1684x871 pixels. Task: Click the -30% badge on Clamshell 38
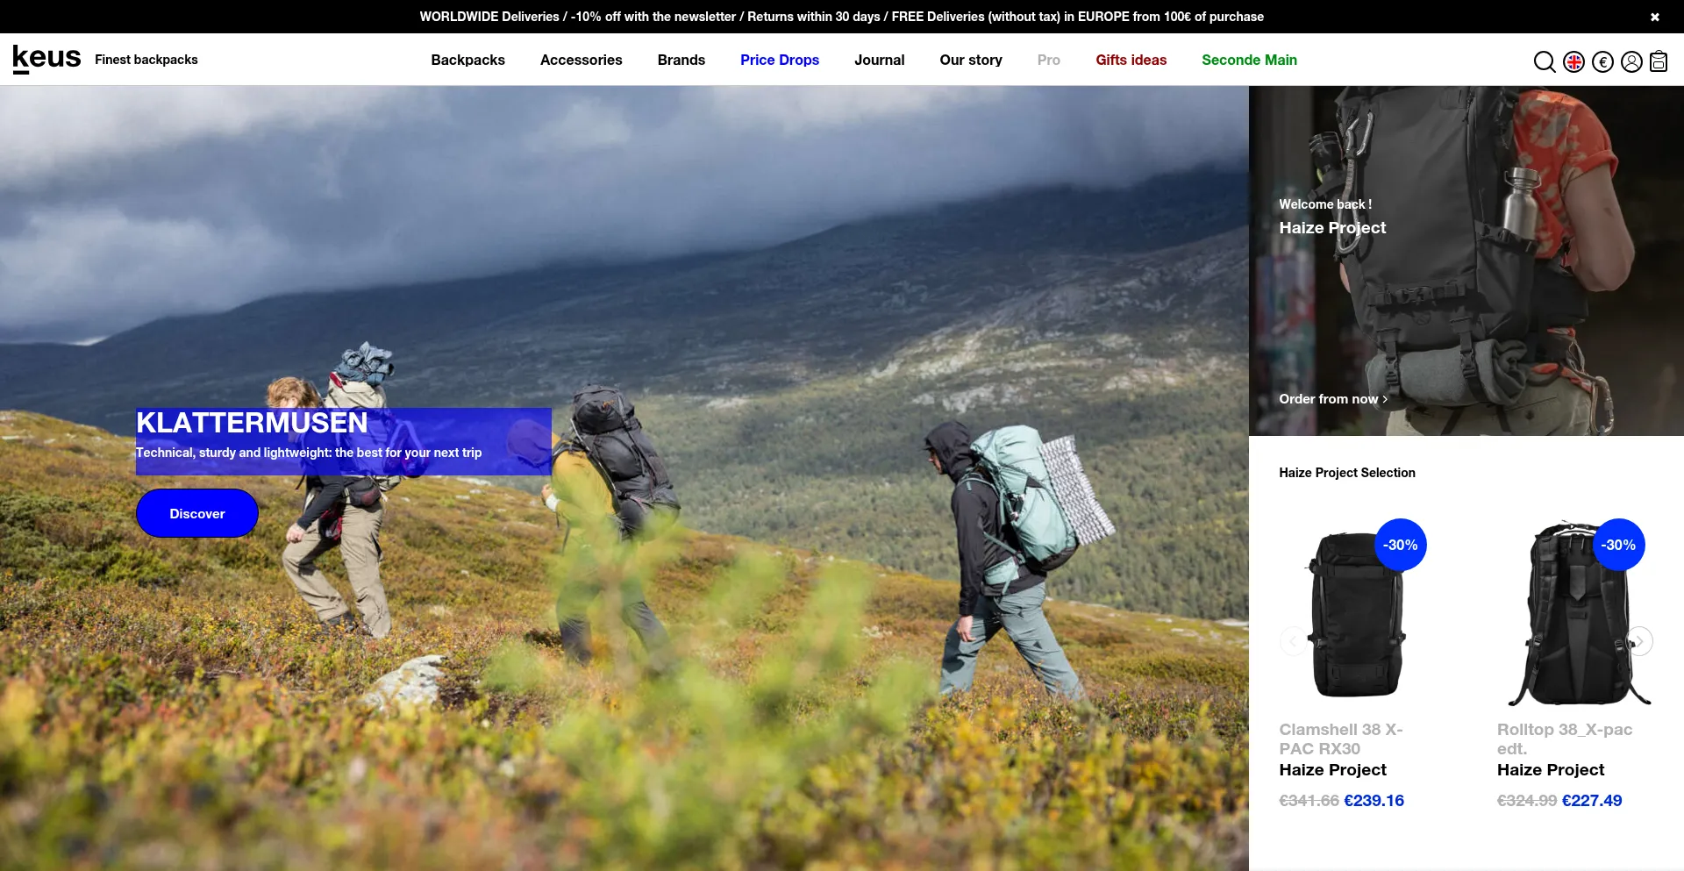[x=1401, y=545]
